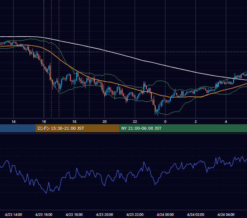Click the 0 hour axis label
Screen dimensions: 247x218
point(165,122)
